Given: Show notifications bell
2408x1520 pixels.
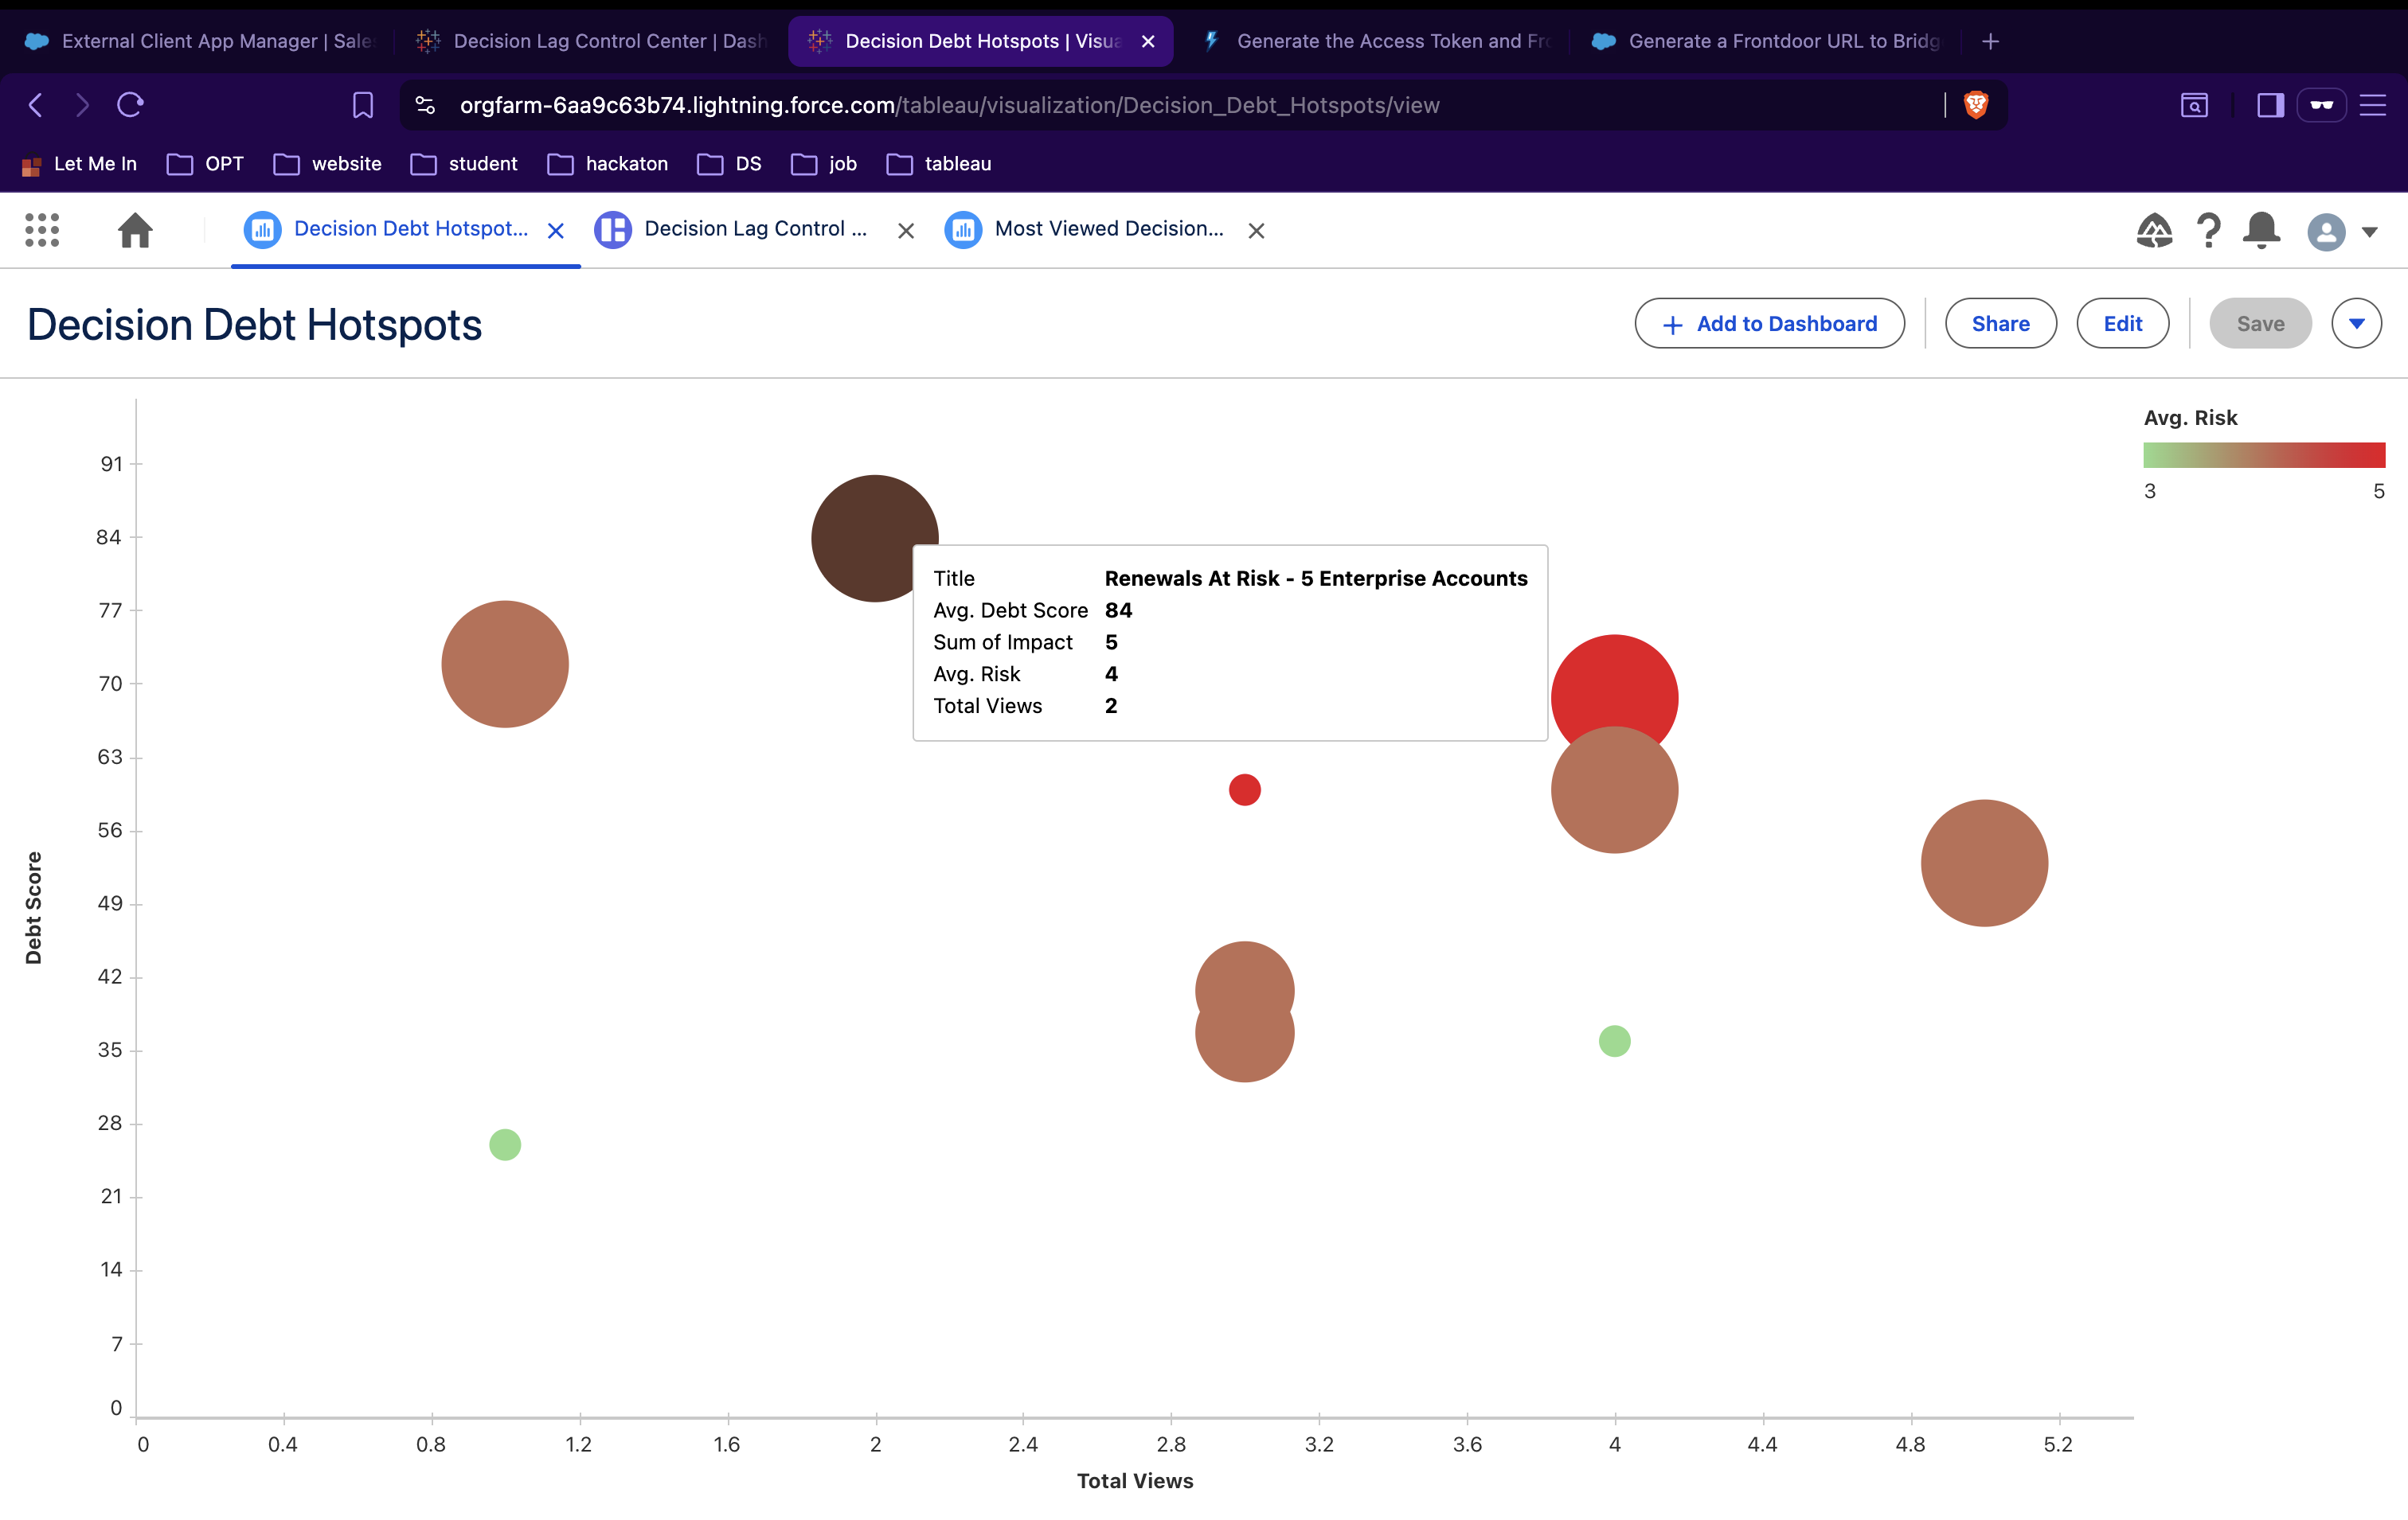Looking at the screenshot, I should click(2261, 231).
